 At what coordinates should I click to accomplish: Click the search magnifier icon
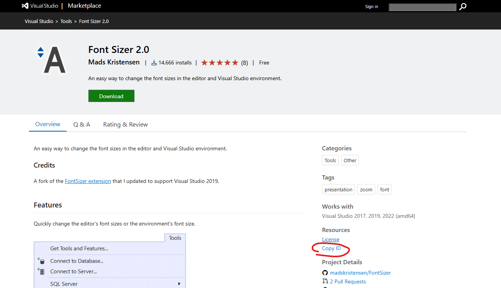pyautogui.click(x=463, y=7)
